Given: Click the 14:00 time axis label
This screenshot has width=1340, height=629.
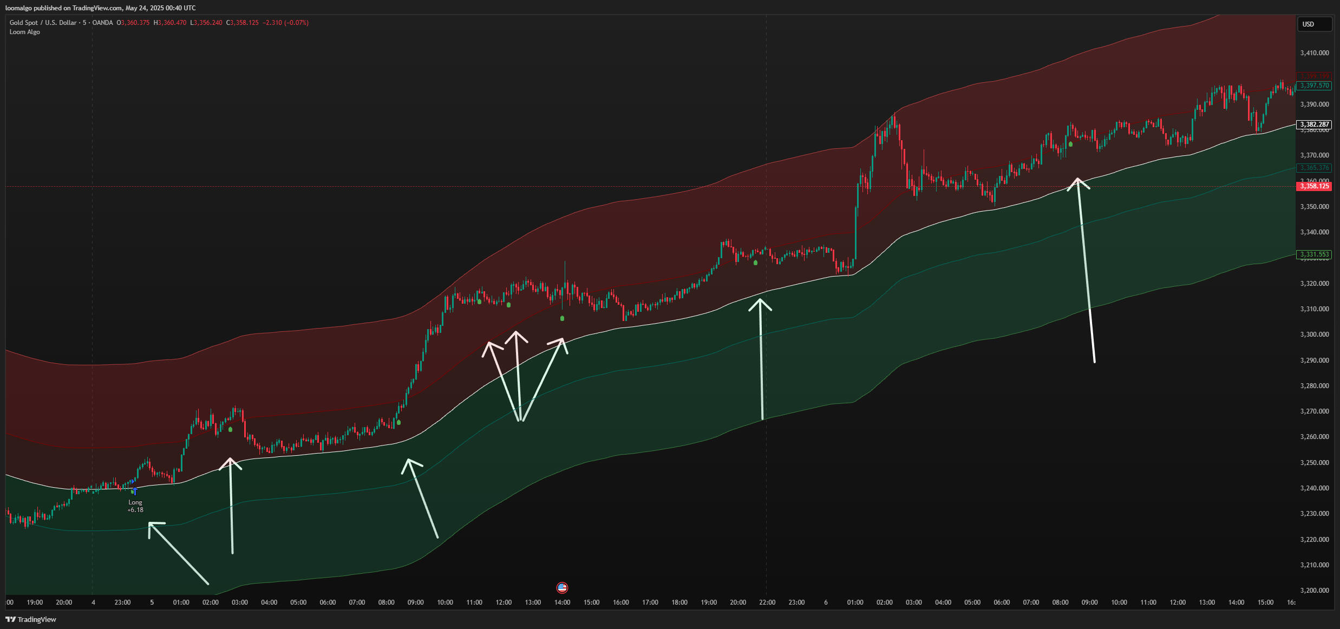Looking at the screenshot, I should 562,602.
